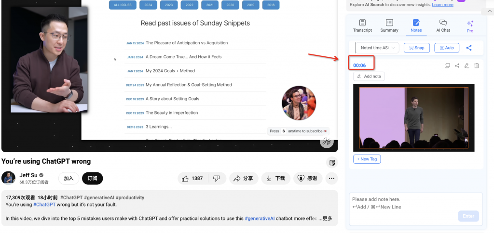Dislike the video
The width and height of the screenshot is (494, 233).
click(217, 178)
